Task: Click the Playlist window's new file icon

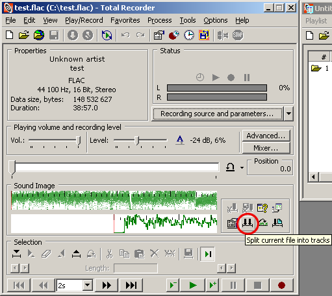Action: [x=309, y=35]
